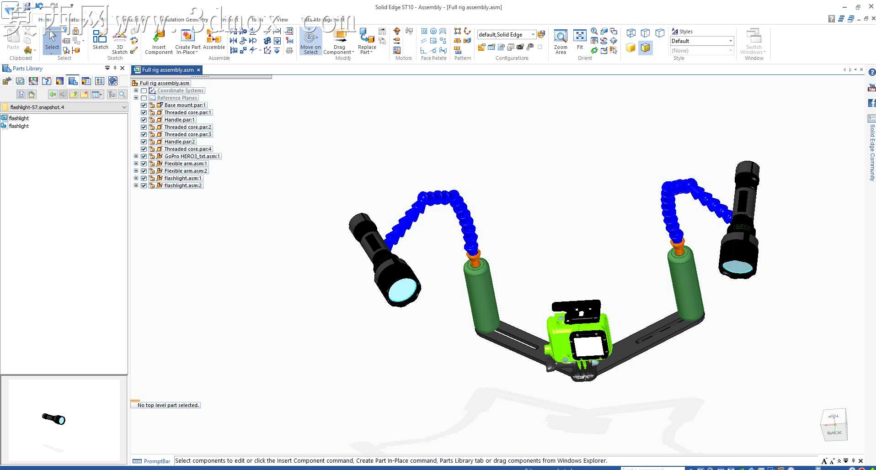Open the View ribbon tab
The image size is (876, 470).
point(282,20)
